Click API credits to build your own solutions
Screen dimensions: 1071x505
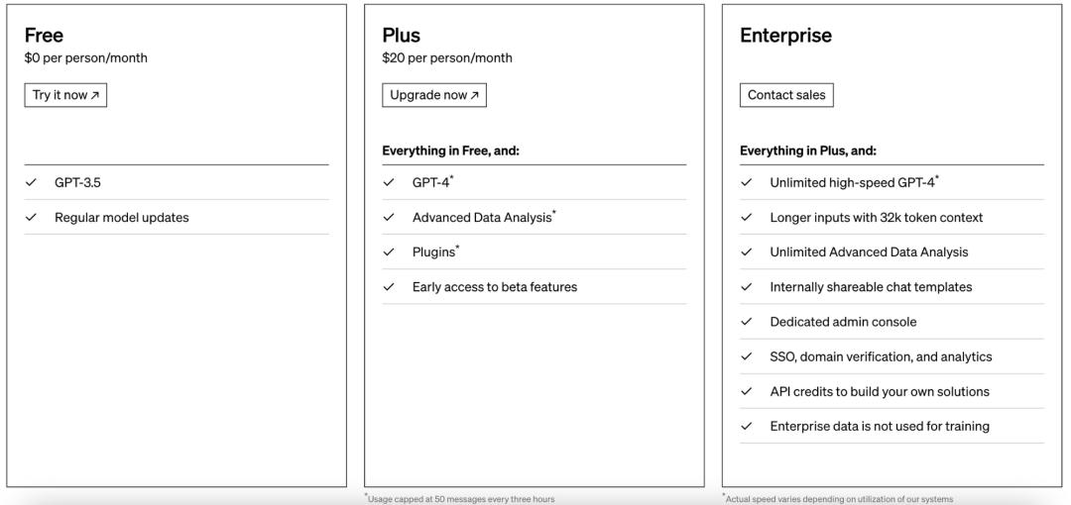click(880, 391)
